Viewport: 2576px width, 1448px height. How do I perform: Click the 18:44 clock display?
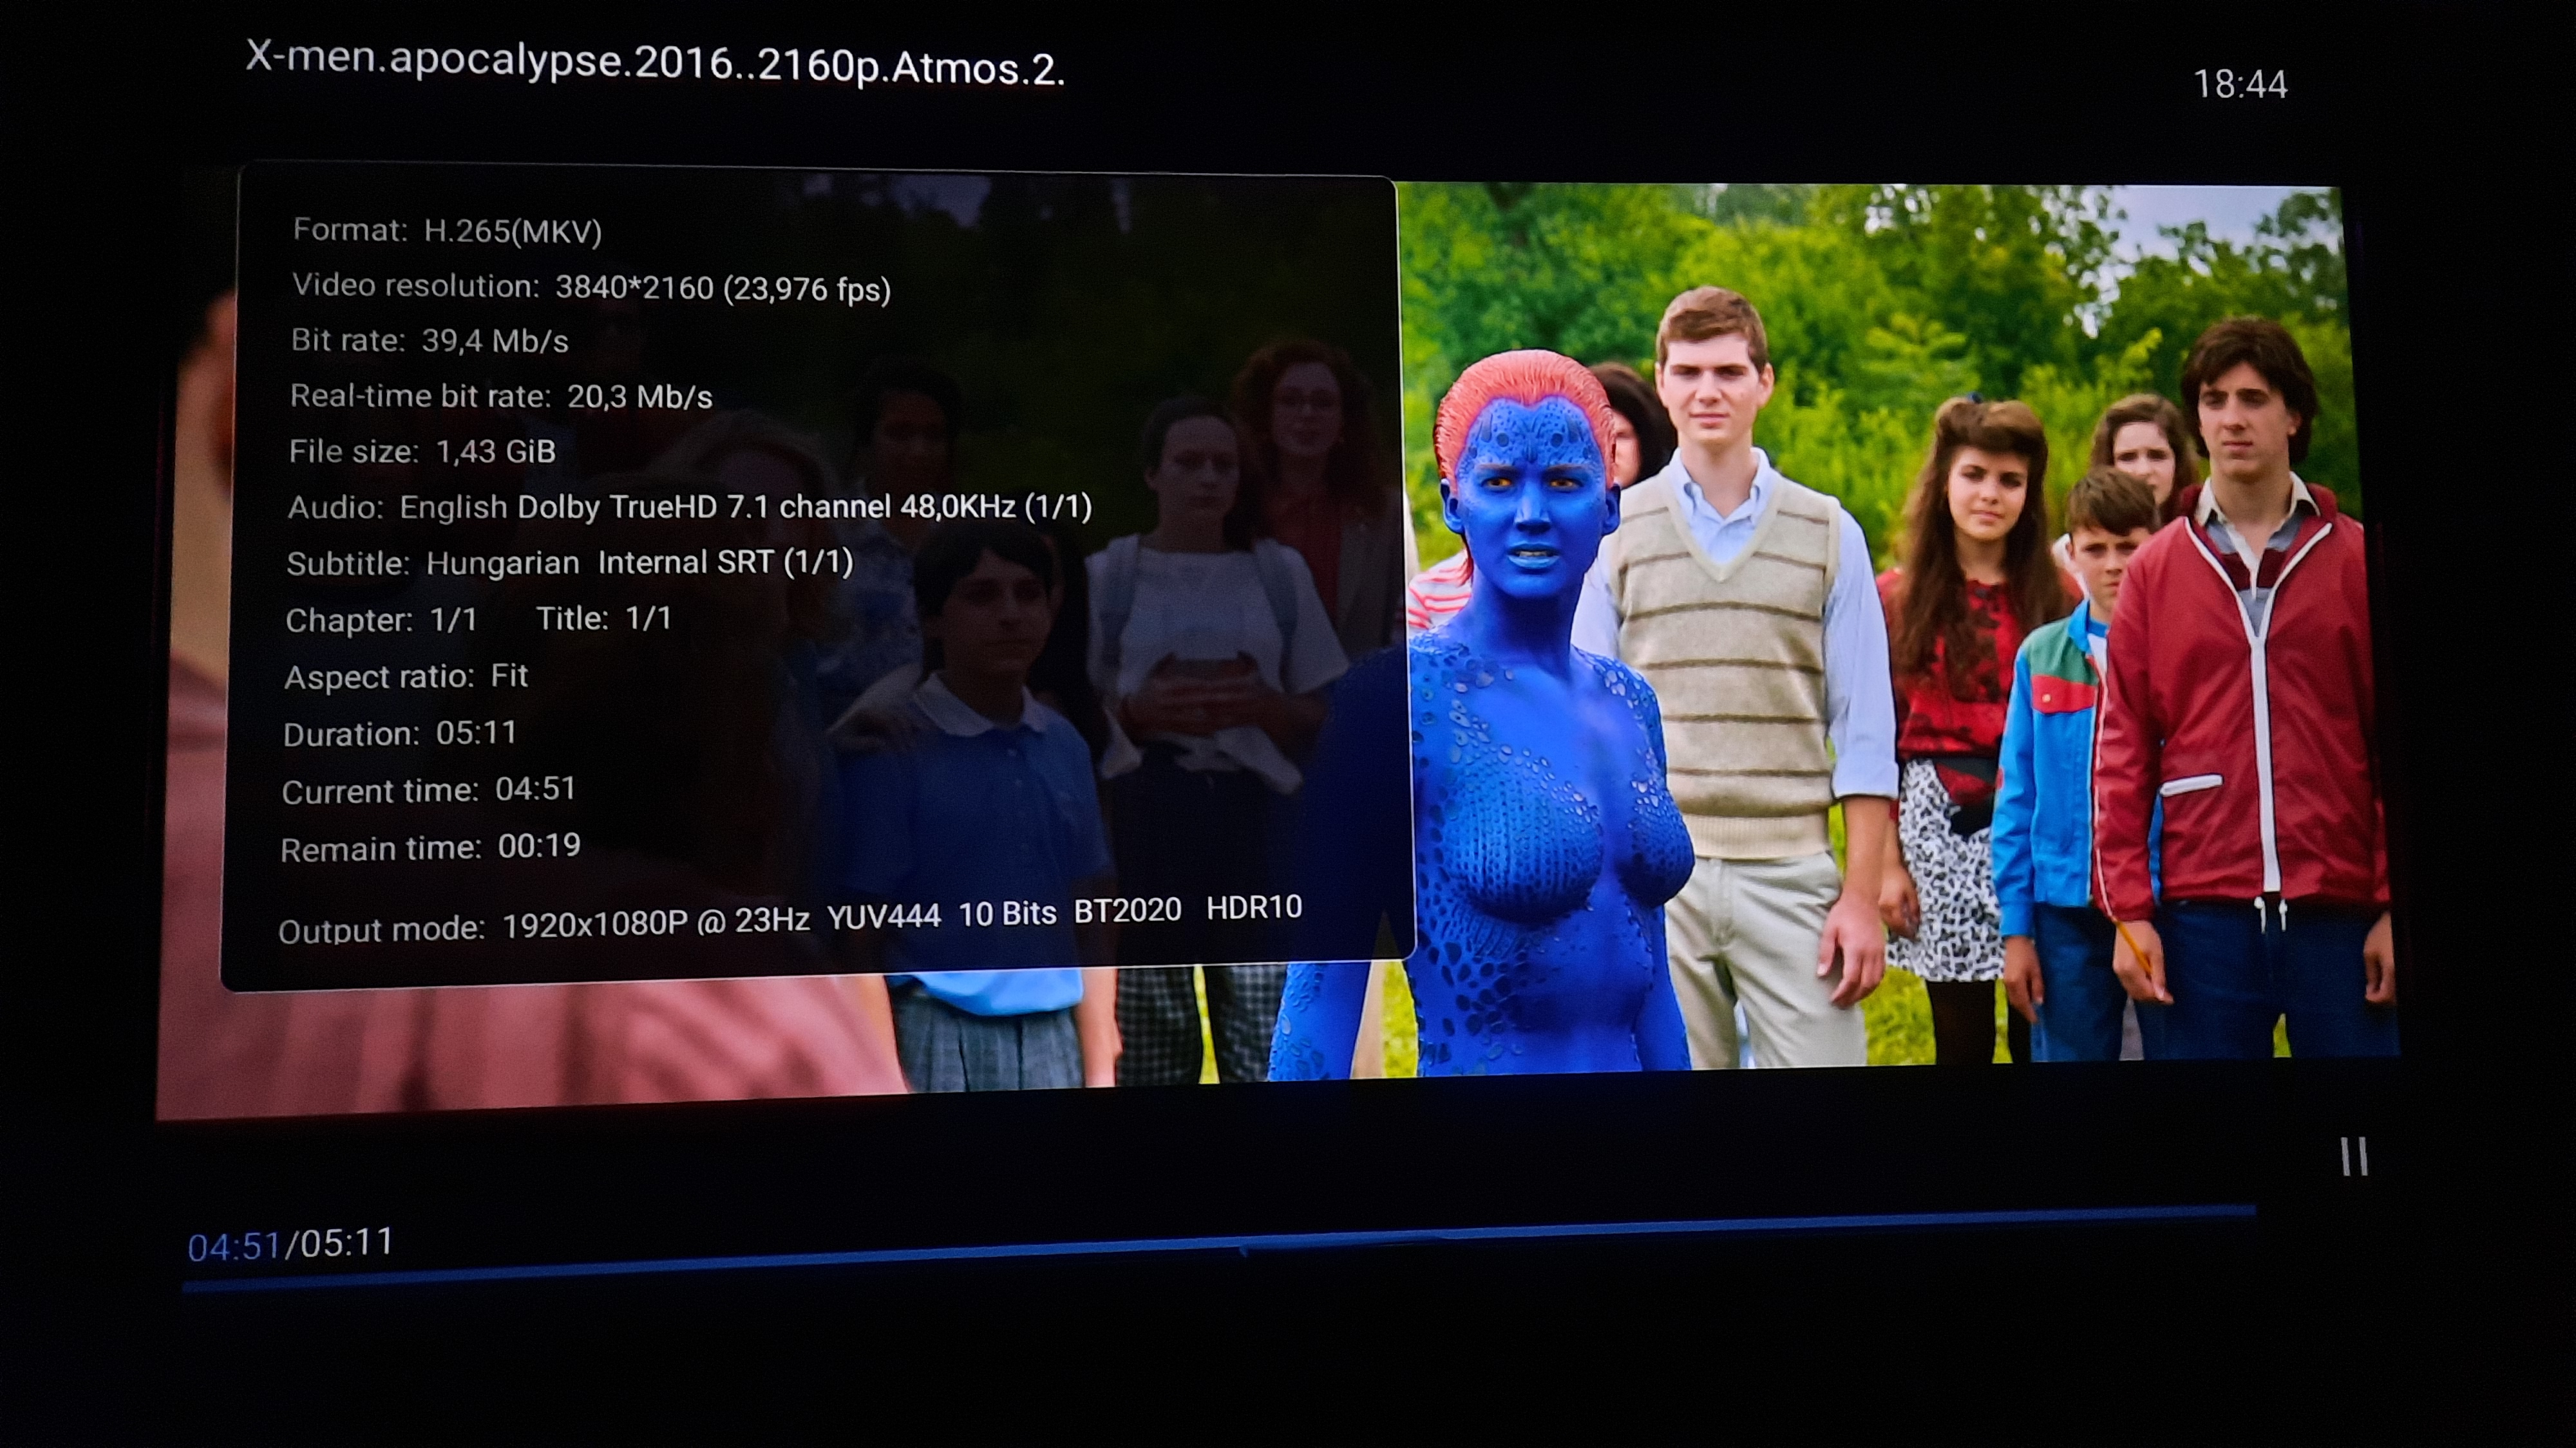coord(2240,84)
